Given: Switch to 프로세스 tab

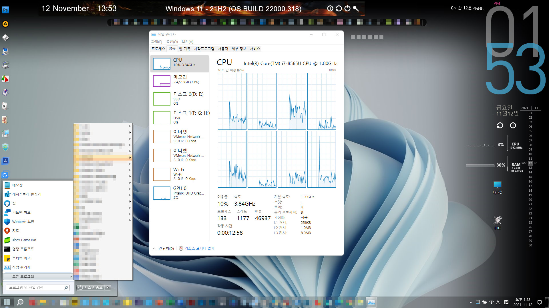Looking at the screenshot, I should click(158, 49).
